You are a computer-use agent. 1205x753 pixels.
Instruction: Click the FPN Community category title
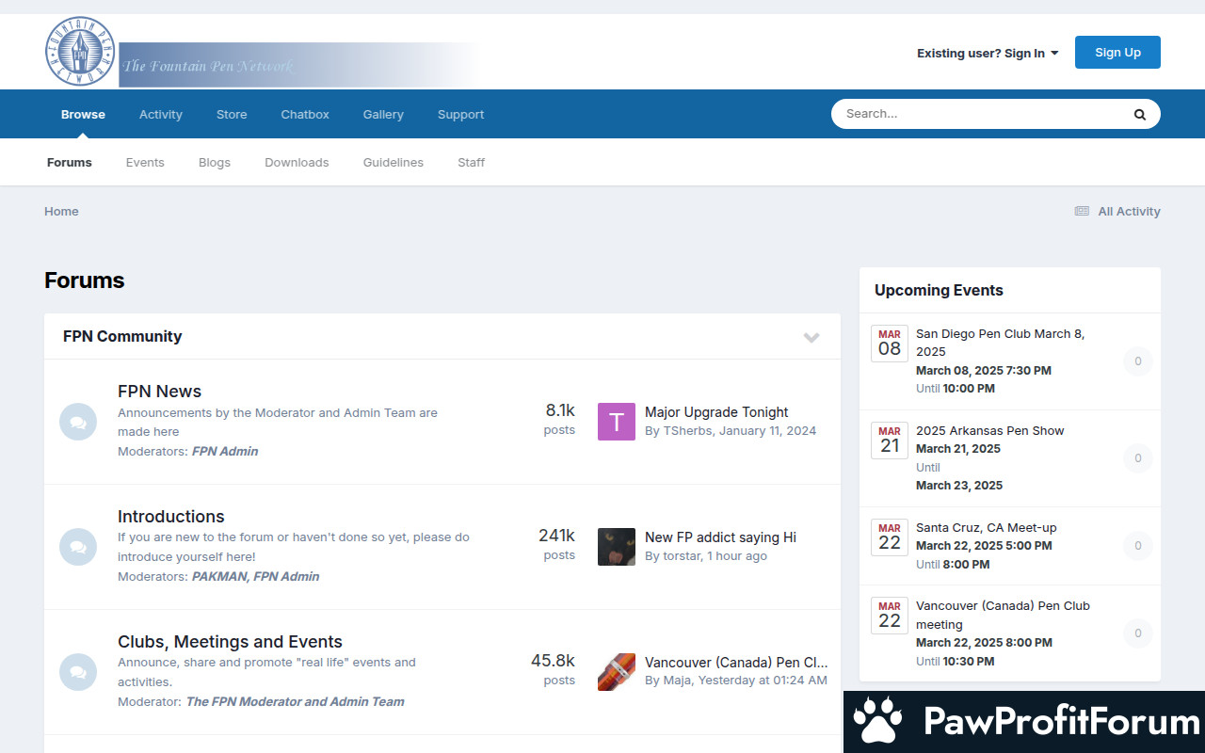point(122,337)
